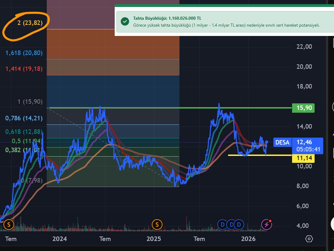This screenshot has width=334, height=251.
Task: Select Fibonacci level 0,382 label
Action: click(x=24, y=150)
